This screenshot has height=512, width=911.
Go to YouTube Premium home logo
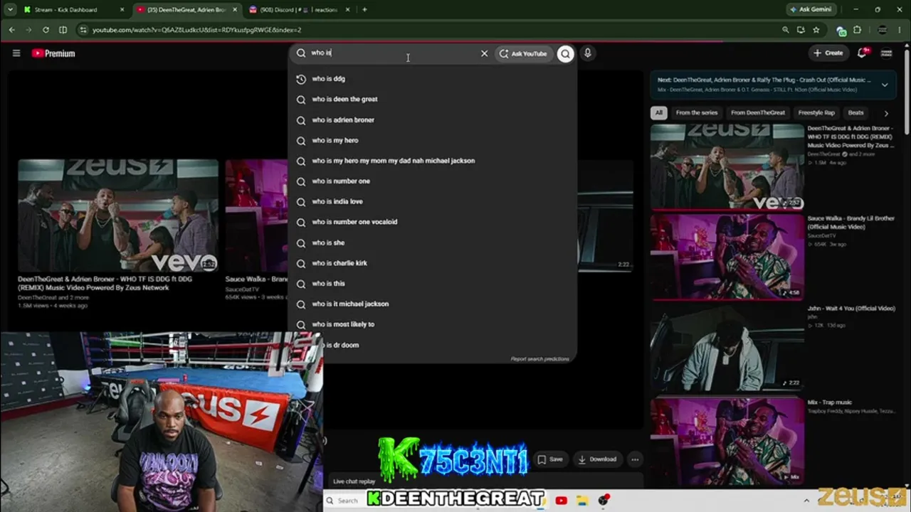tap(53, 53)
